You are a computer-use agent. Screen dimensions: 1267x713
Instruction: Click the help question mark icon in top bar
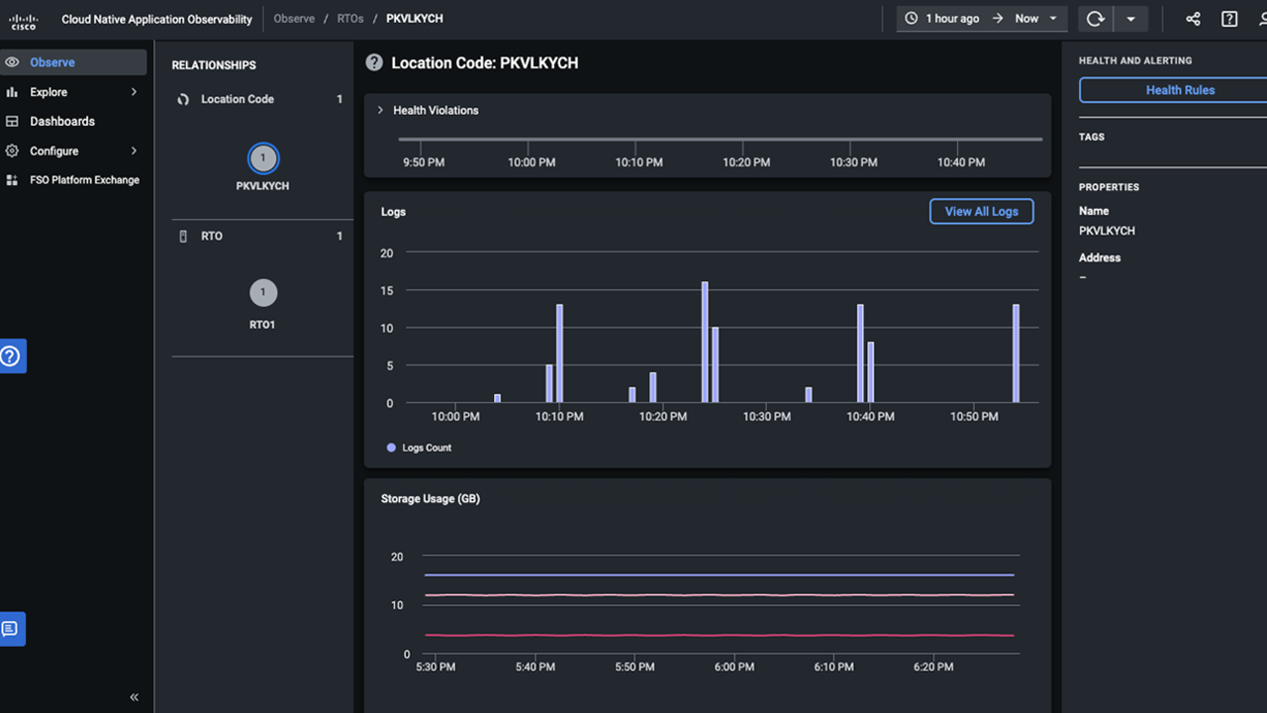pyautogui.click(x=1228, y=18)
